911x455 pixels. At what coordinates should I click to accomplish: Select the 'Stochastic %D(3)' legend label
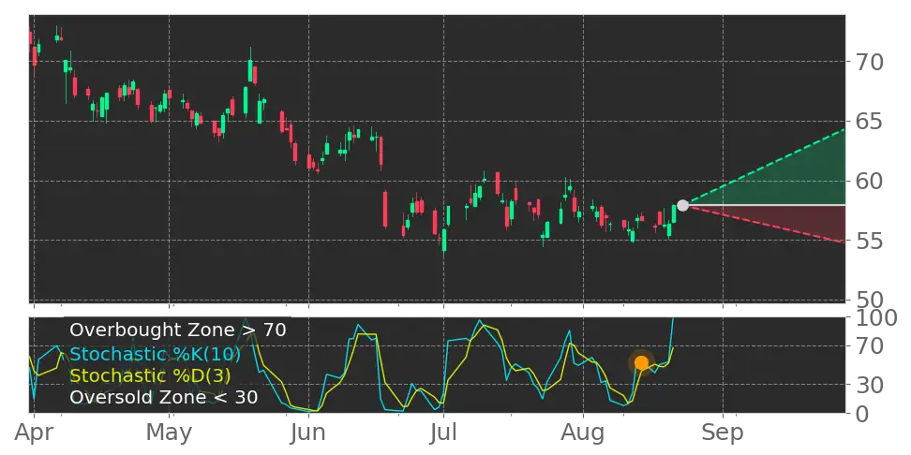(150, 375)
